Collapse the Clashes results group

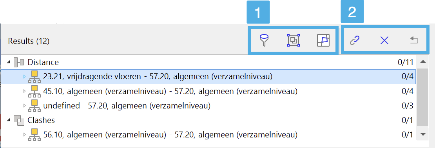[x=9, y=120]
